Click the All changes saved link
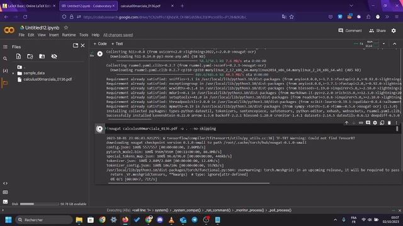This screenshot has width=403, height=226. (118, 35)
